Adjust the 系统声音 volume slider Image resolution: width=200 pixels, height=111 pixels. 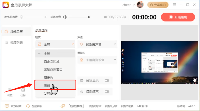click(79, 17)
